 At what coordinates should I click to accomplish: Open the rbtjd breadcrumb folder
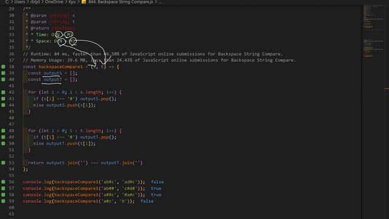pos(35,2)
